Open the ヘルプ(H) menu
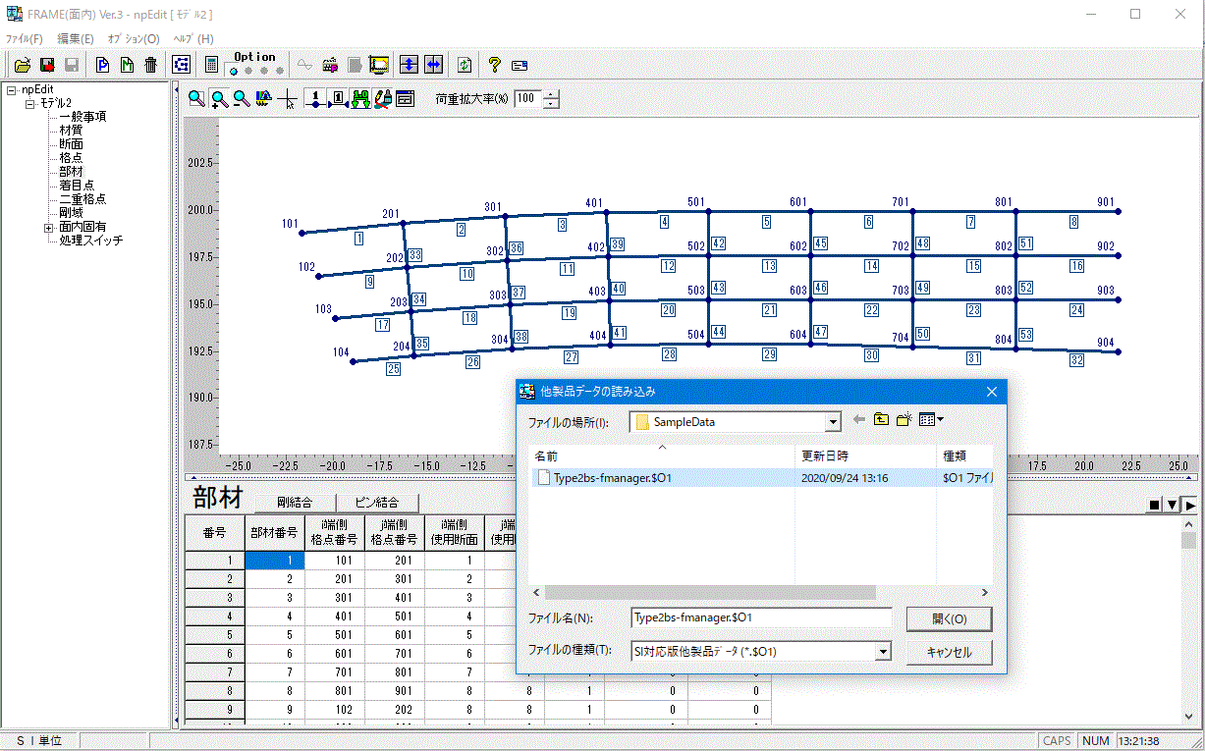This screenshot has width=1205, height=751. coord(192,38)
